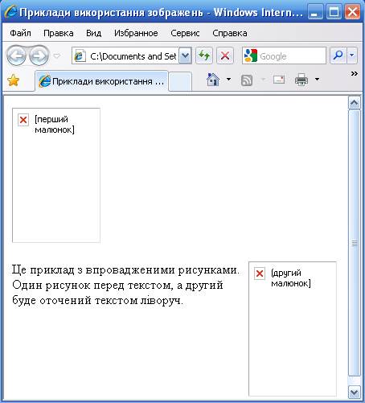
Task: Click the Google search provider icon
Action: [x=251, y=56]
